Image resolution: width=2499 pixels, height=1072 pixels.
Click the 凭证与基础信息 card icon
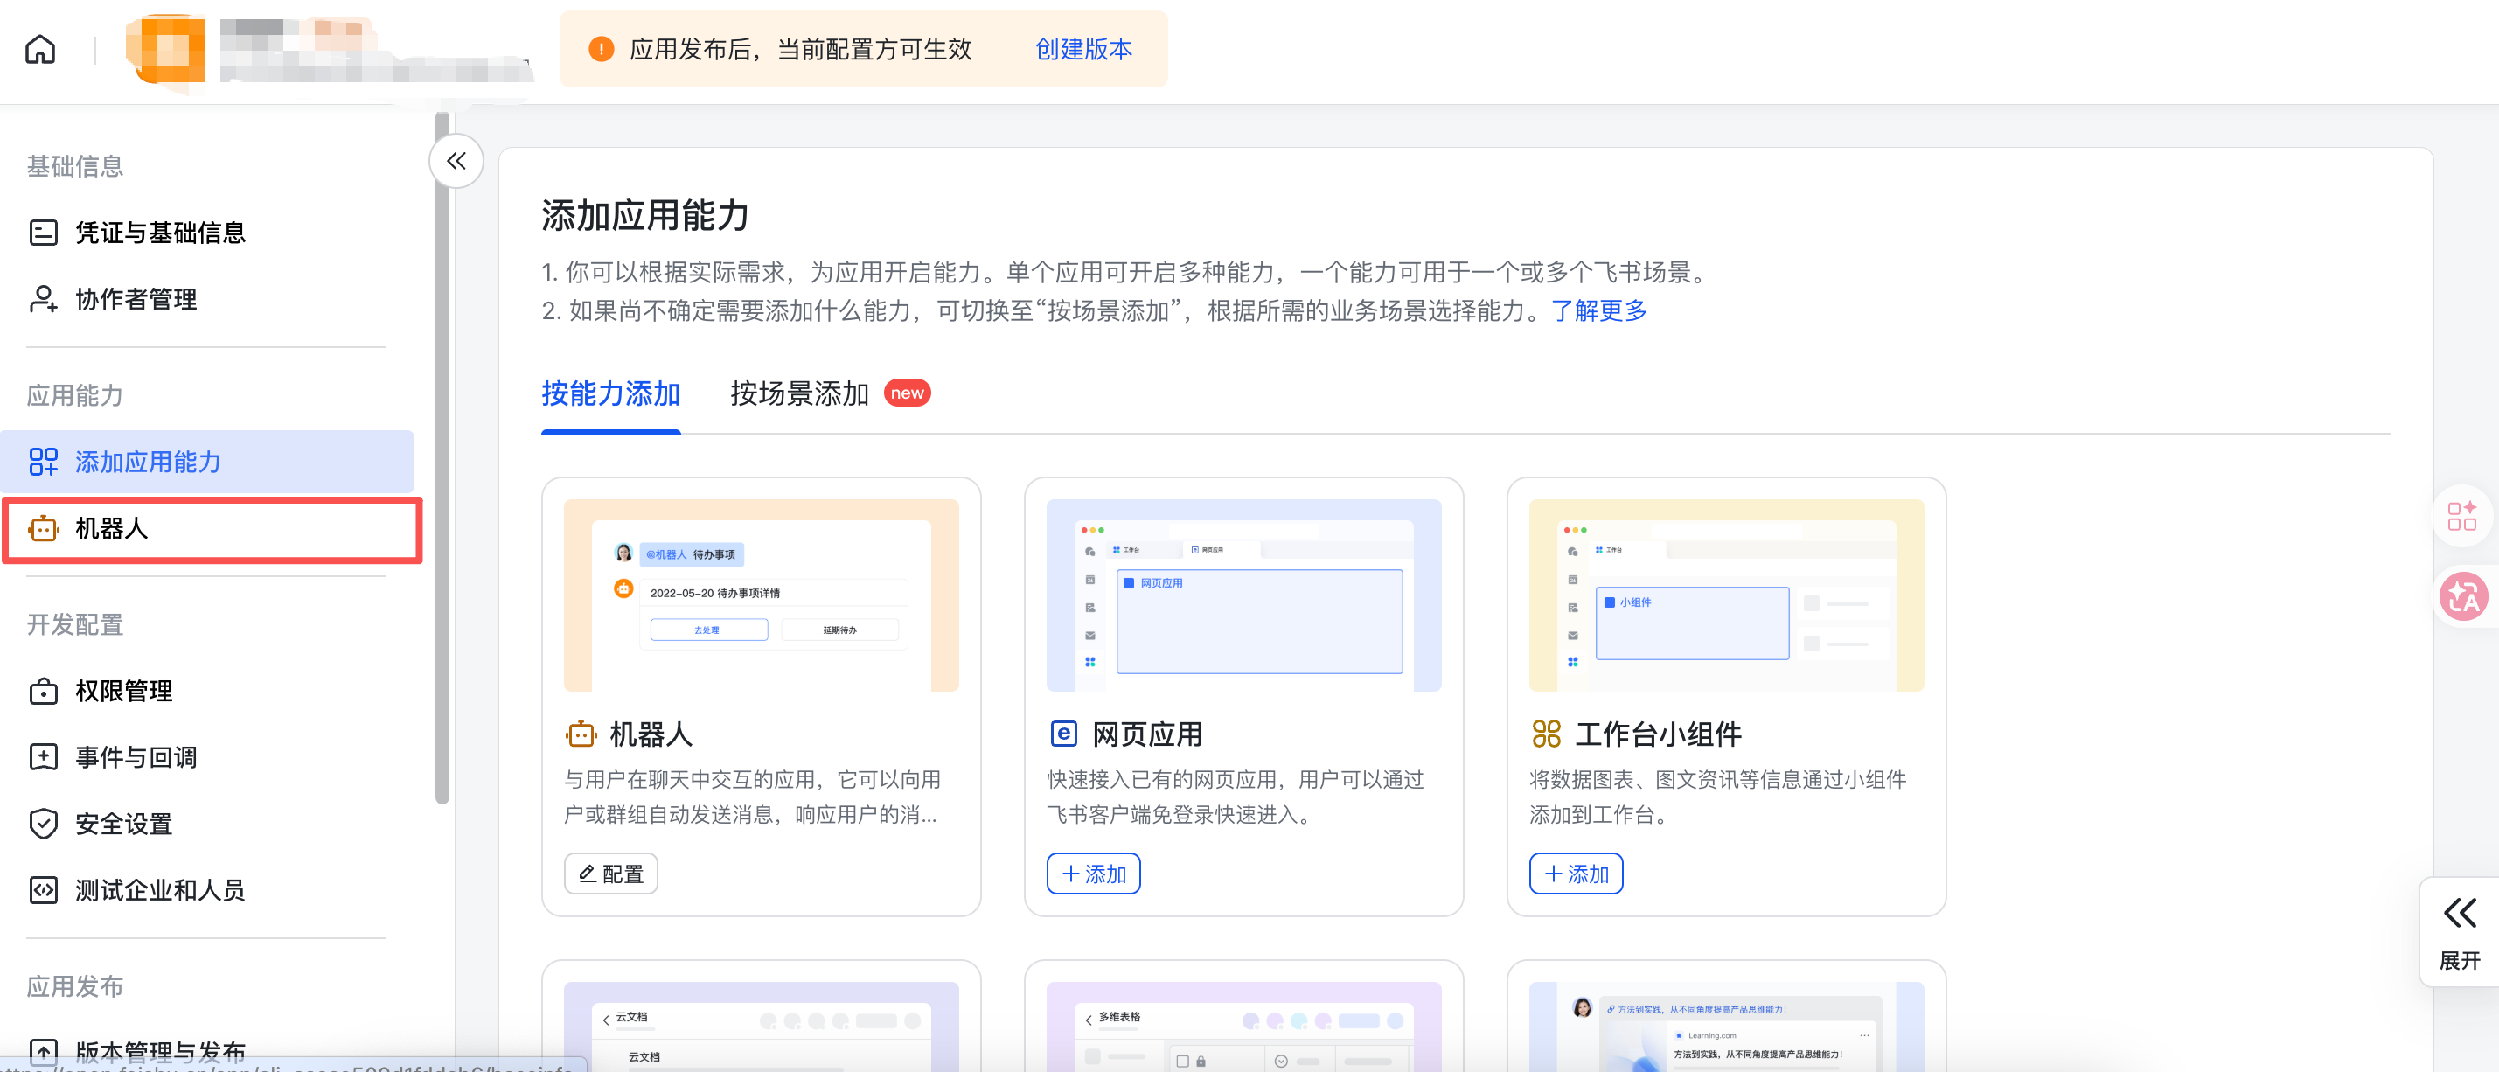point(43,233)
